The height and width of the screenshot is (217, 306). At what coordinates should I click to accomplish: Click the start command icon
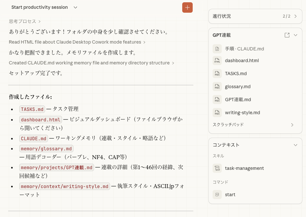tap(217, 195)
